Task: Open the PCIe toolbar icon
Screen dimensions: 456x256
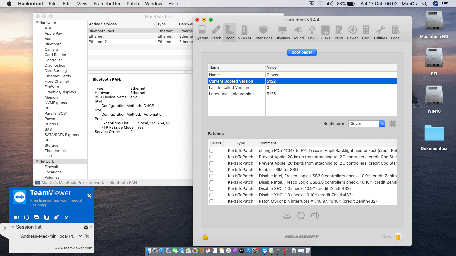Action: point(339,32)
